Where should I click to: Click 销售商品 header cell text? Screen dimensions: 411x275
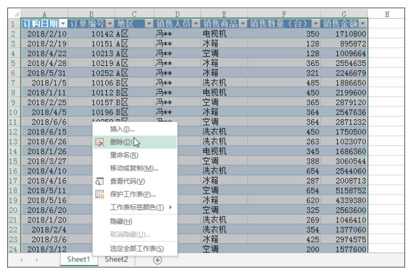(220, 24)
